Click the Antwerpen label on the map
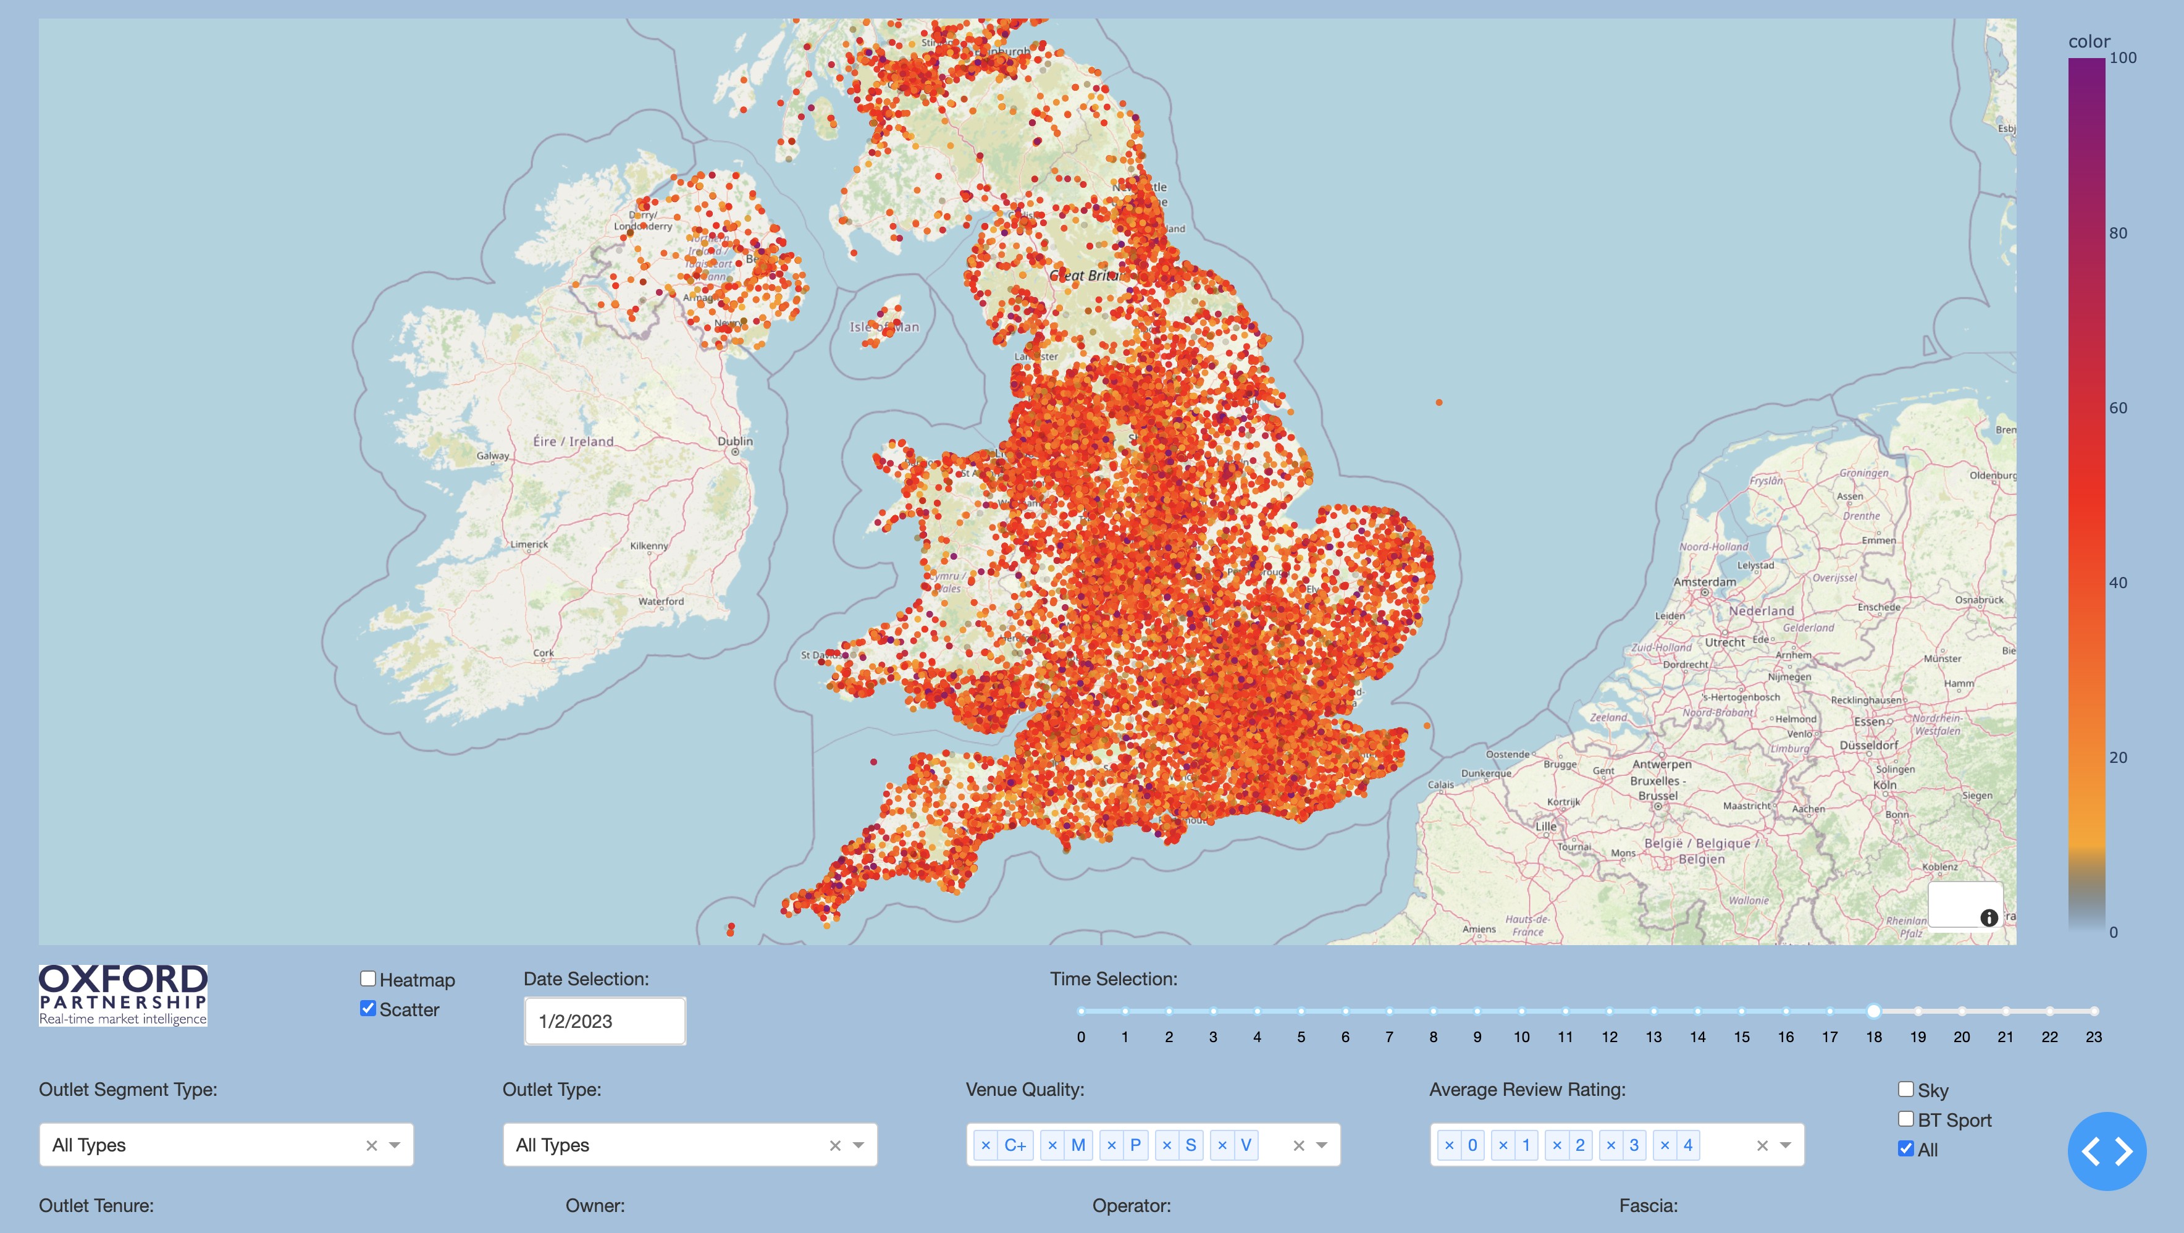The width and height of the screenshot is (2184, 1233). coord(1661,764)
